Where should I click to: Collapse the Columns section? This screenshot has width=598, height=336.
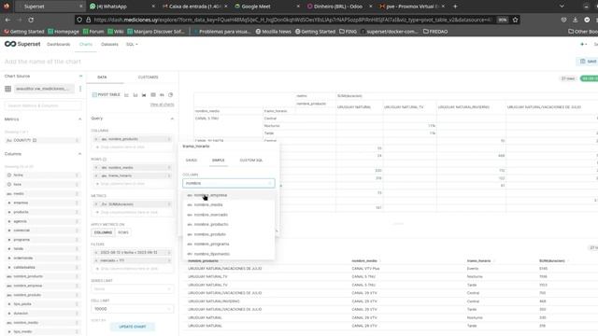pos(79,154)
